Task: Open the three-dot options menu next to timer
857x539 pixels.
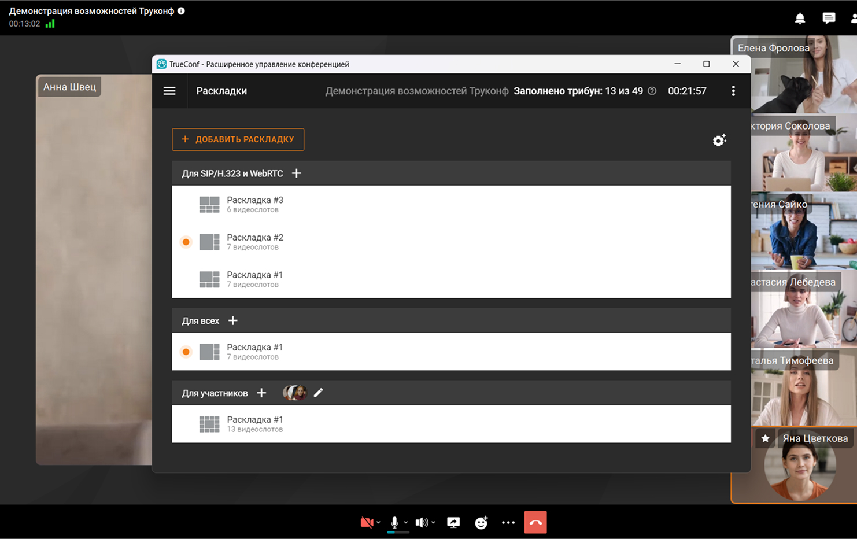Action: (x=733, y=91)
